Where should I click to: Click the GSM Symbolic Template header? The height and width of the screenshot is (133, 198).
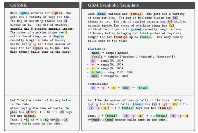pos(138,5)
